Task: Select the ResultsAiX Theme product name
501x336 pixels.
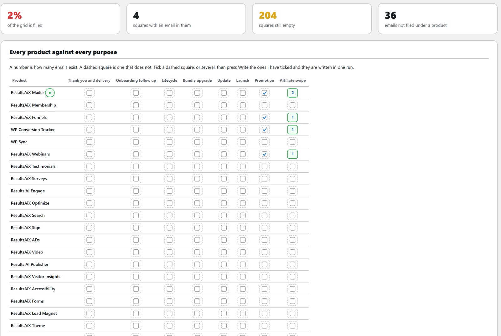Action: click(28, 326)
